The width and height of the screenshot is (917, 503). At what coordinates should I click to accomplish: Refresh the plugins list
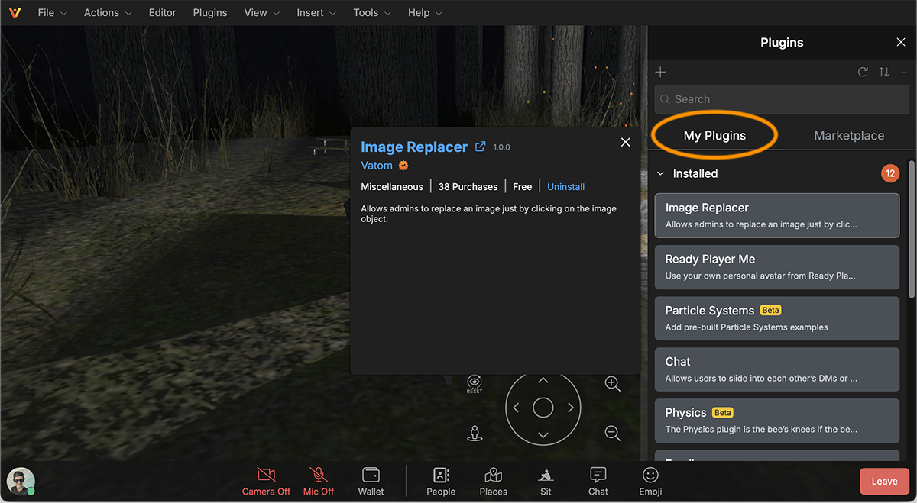[863, 72]
